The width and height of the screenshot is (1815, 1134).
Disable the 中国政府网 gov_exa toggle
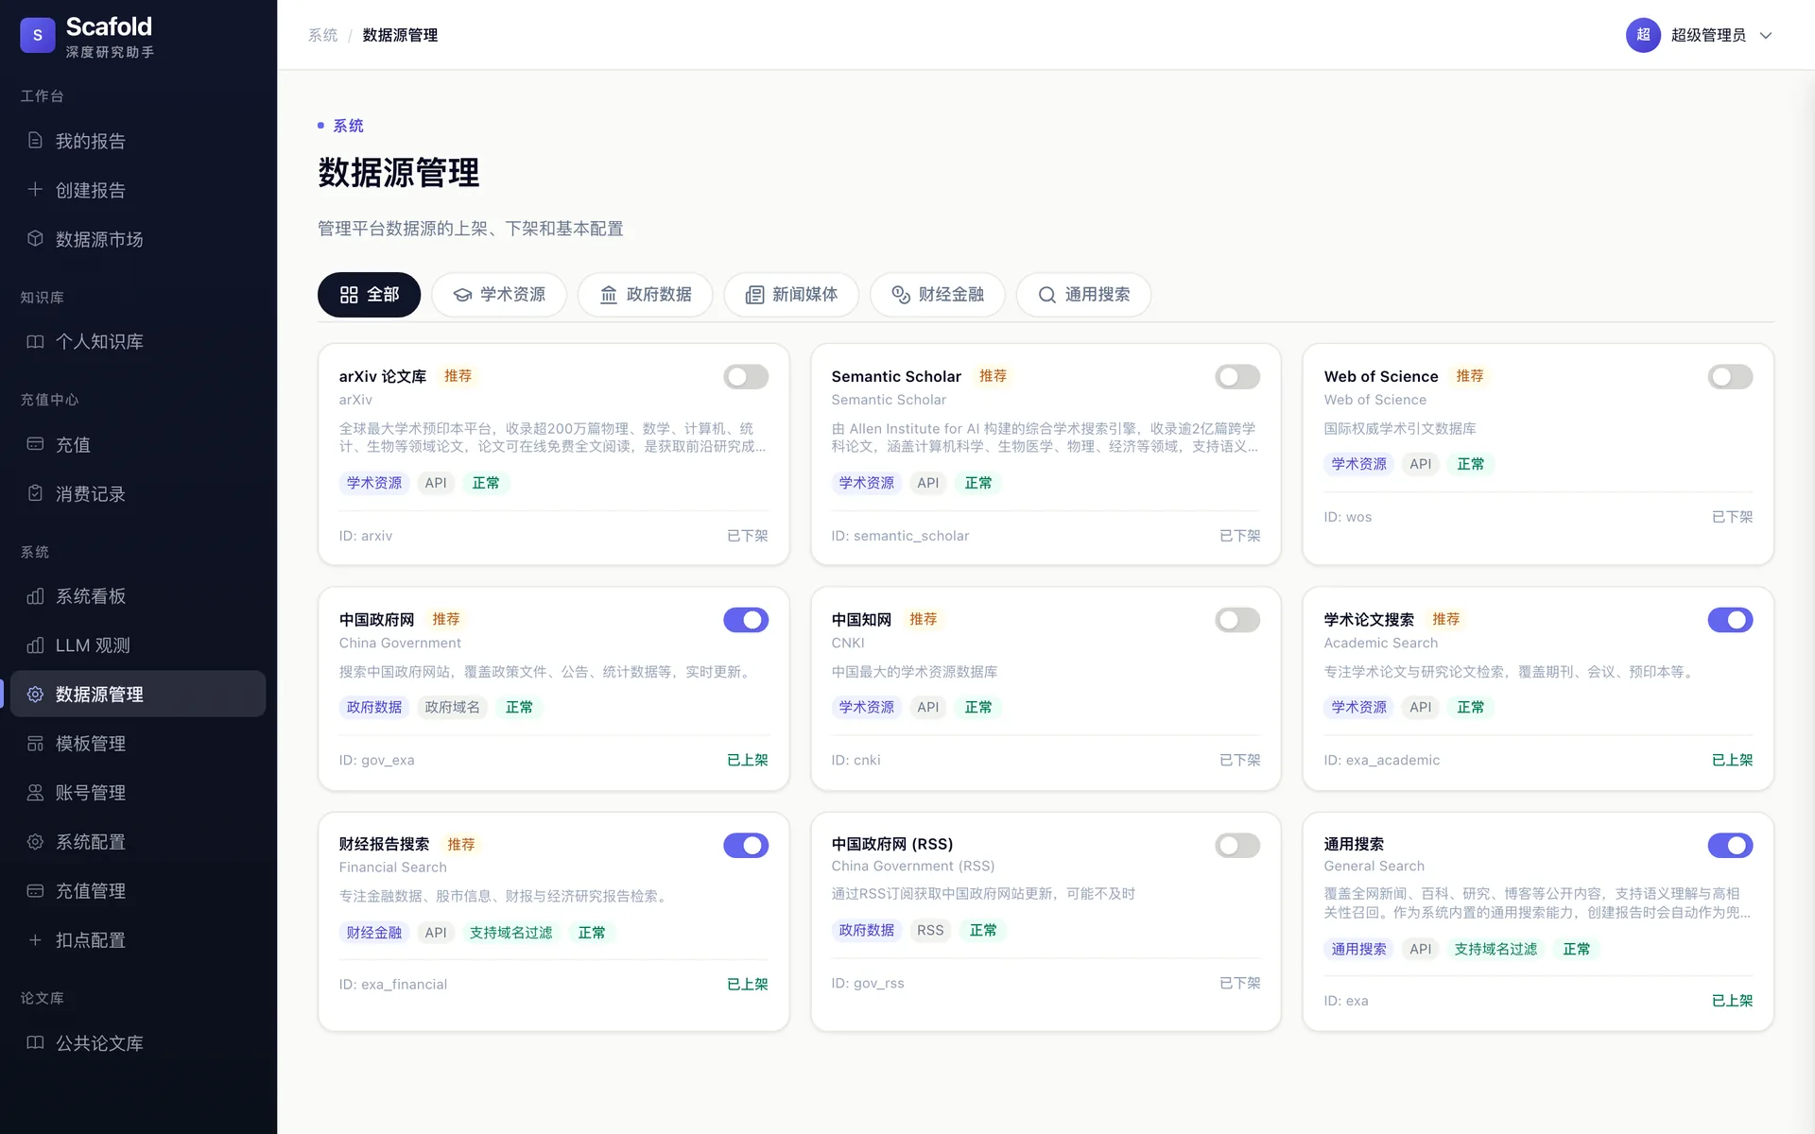pyautogui.click(x=746, y=620)
